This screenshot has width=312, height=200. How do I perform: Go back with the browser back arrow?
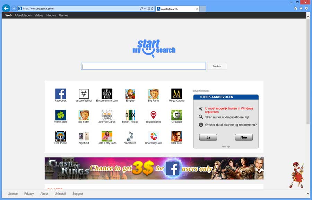6,8
